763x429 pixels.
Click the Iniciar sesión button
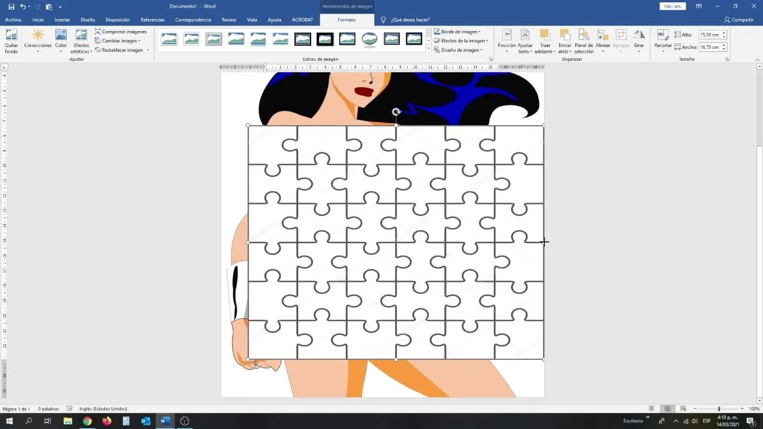(672, 5)
